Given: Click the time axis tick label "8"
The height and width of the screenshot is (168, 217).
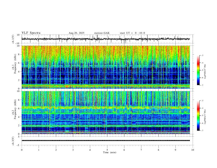Looking at the screenshot, I should 158,150.
